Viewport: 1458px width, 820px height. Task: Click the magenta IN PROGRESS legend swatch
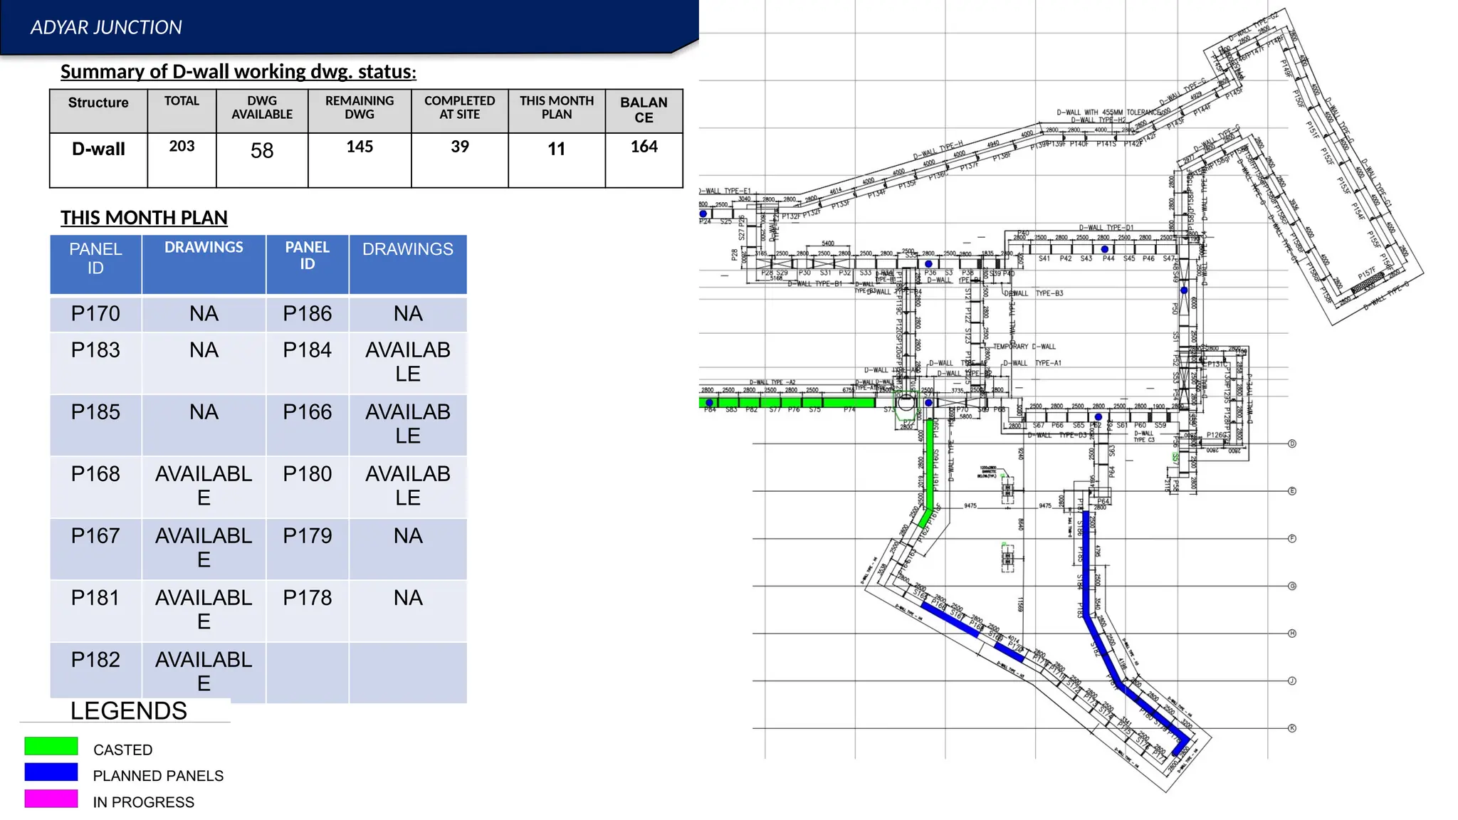[51, 799]
